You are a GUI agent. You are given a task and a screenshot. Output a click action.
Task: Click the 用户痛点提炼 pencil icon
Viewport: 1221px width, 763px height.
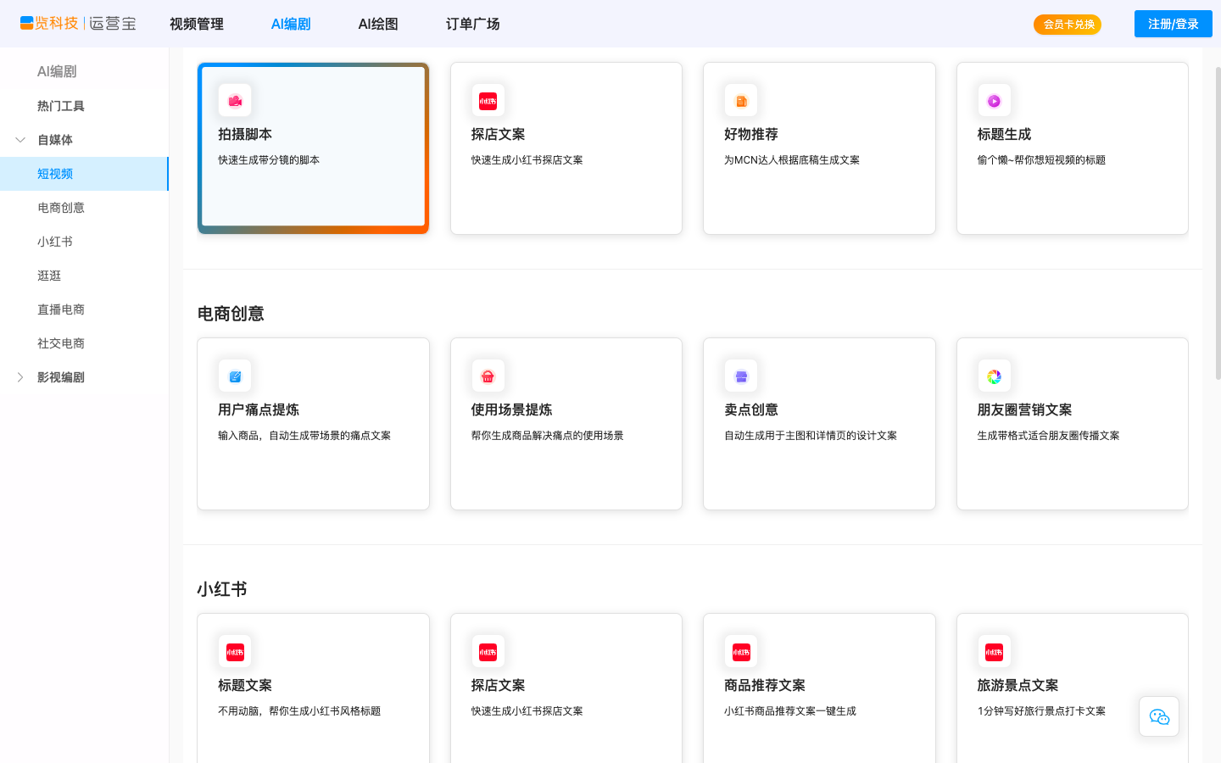pos(235,376)
